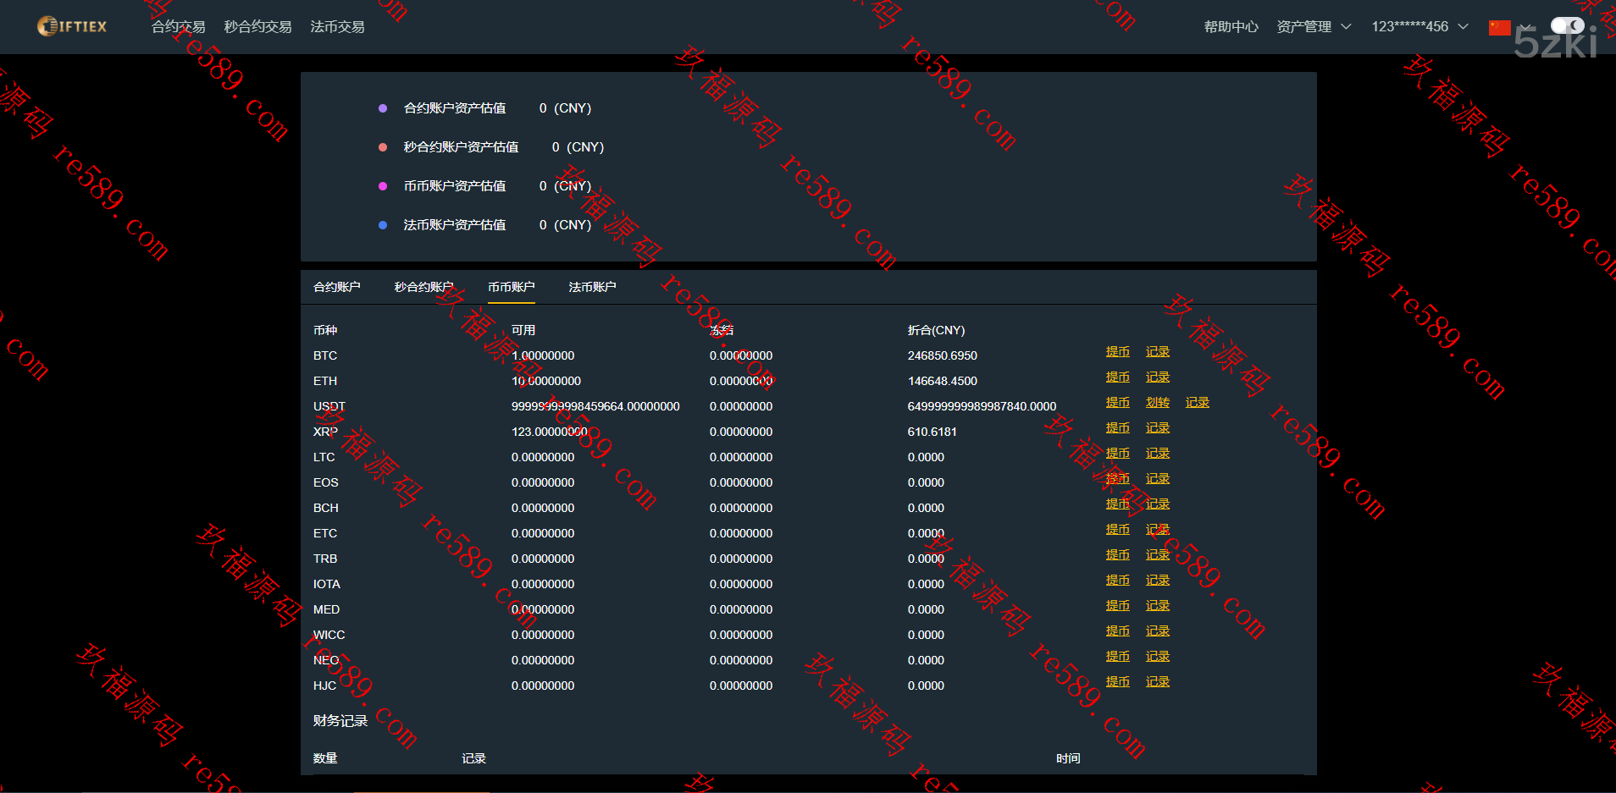This screenshot has height=793, width=1616.
Task: Visit the 帮助中心 help center link
Action: pyautogui.click(x=1231, y=27)
